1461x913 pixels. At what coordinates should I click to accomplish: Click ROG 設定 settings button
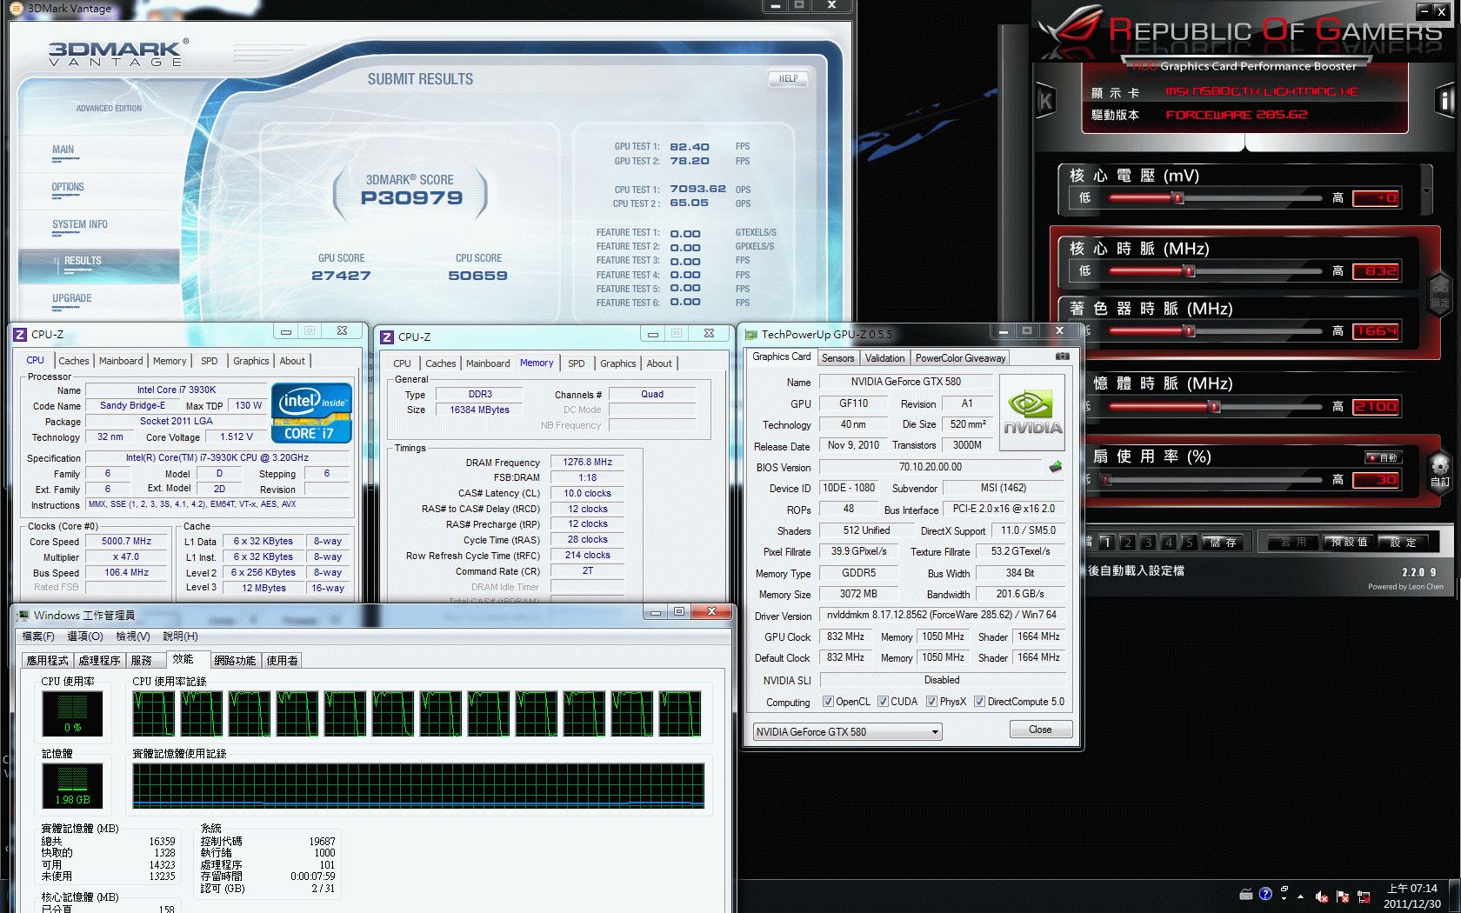(x=1403, y=542)
